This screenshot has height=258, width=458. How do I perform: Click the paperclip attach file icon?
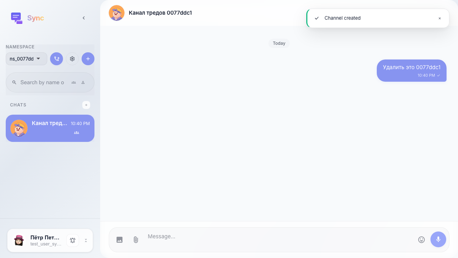pos(136,240)
